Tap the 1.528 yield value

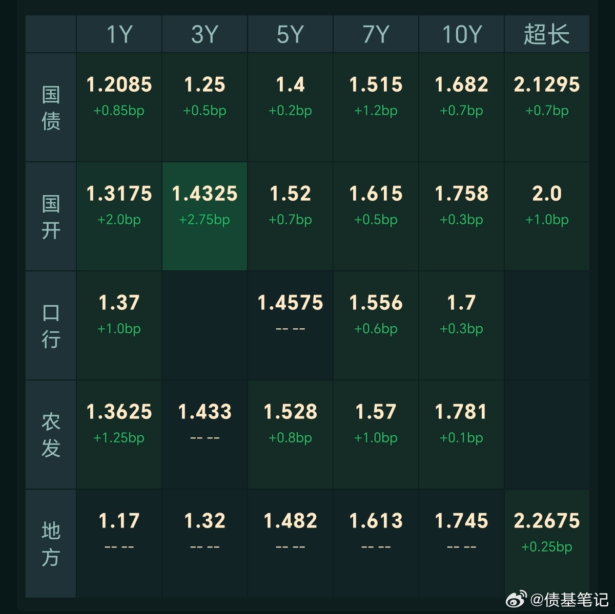point(290,412)
